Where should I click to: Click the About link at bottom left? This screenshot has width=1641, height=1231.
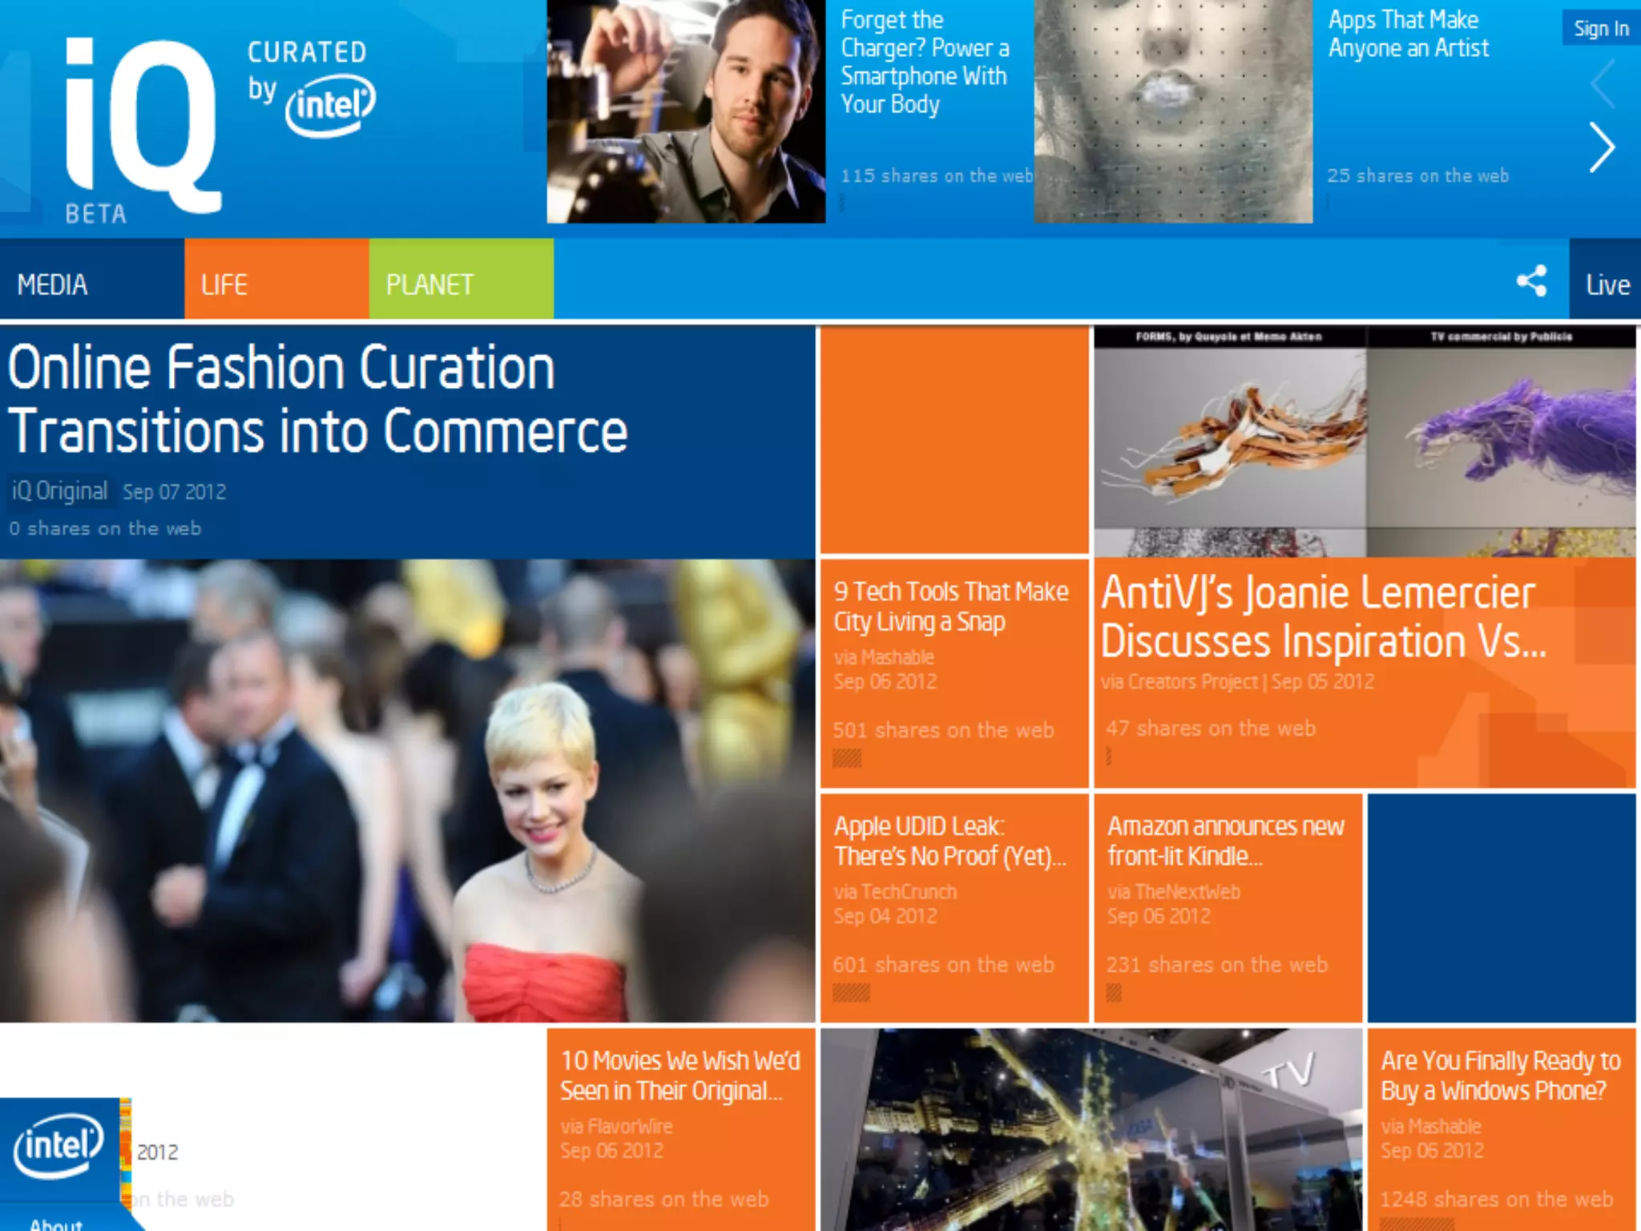click(x=56, y=1223)
